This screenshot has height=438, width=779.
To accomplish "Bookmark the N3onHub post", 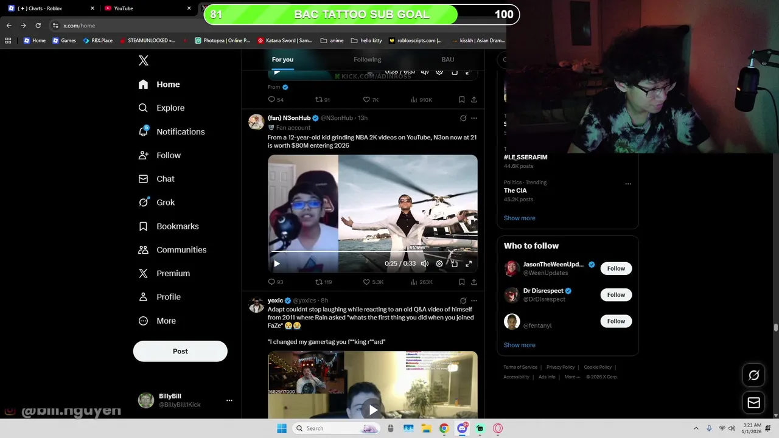I will click(x=462, y=282).
